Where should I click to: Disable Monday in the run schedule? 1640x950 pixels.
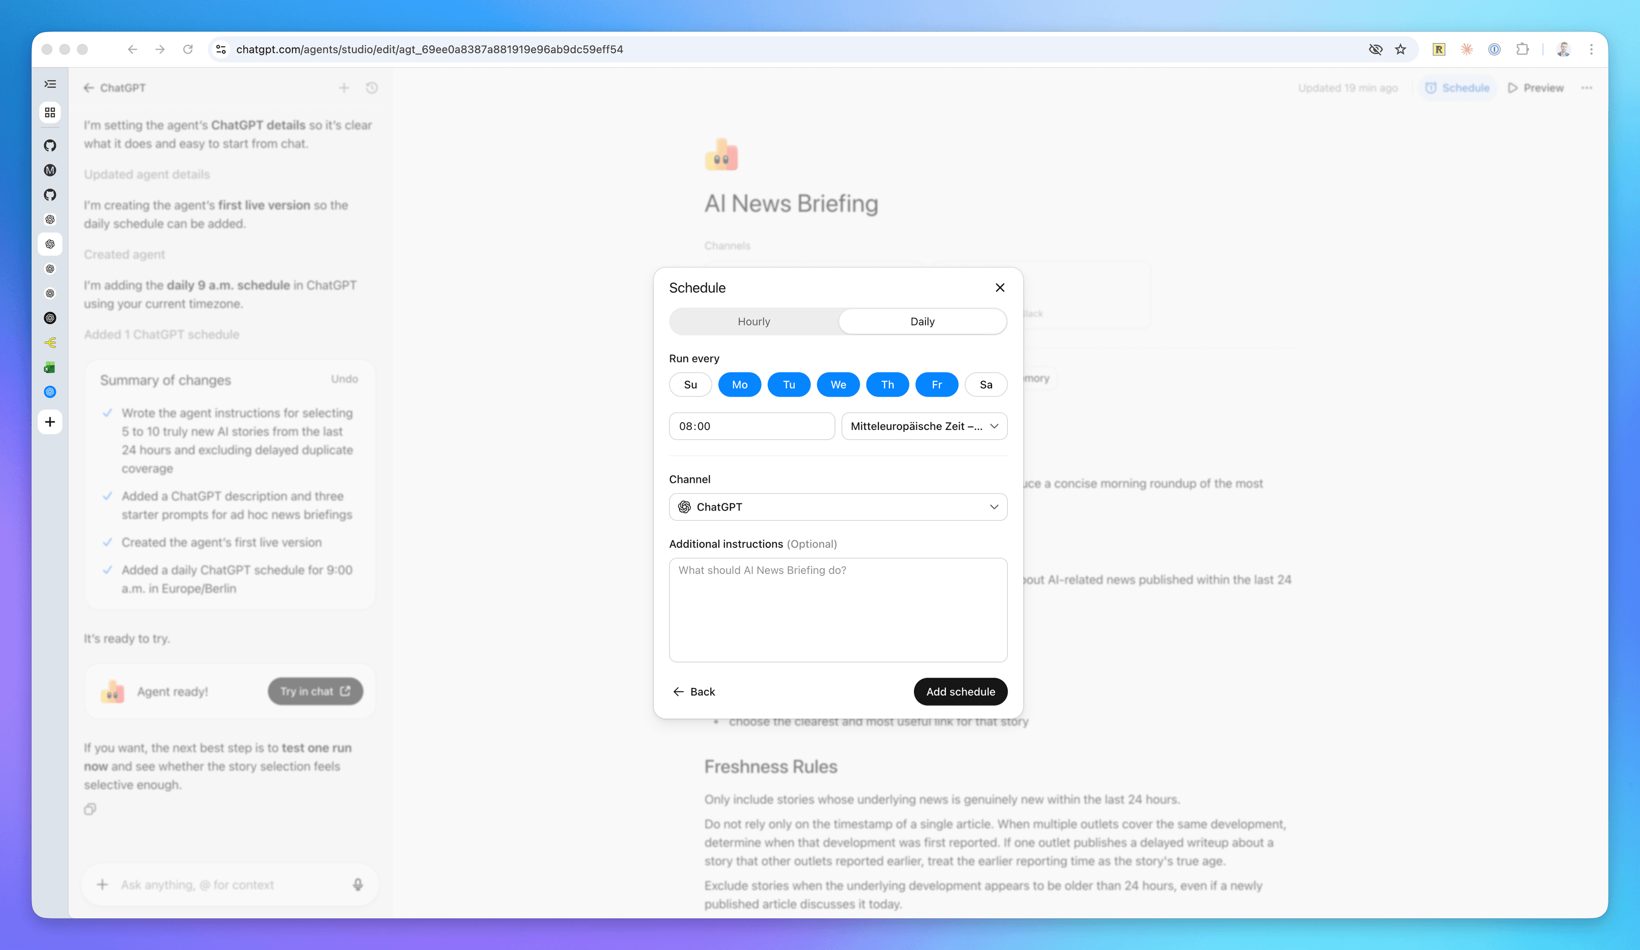739,385
